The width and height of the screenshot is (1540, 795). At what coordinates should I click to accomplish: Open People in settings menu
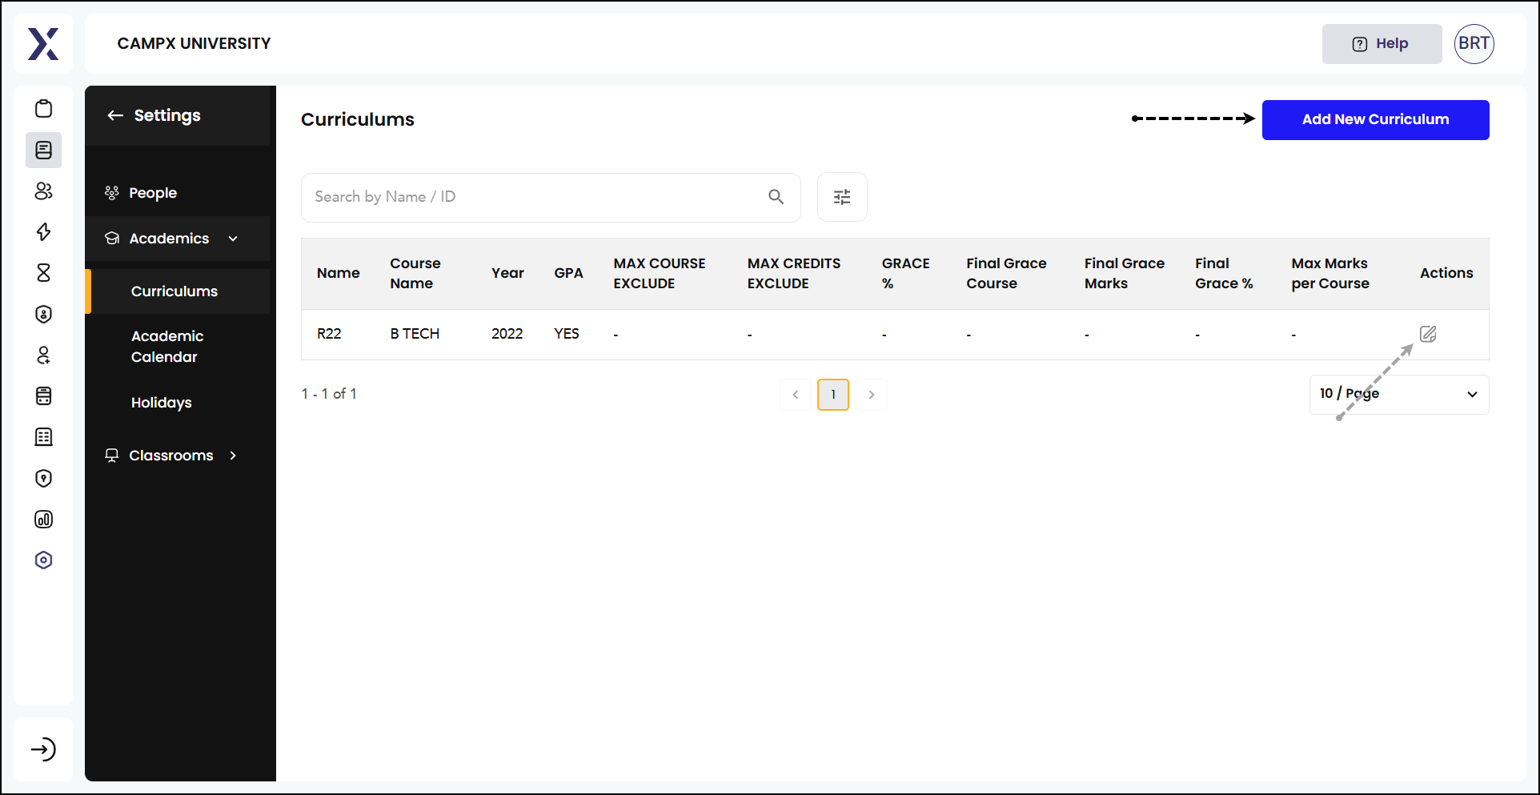tap(153, 193)
